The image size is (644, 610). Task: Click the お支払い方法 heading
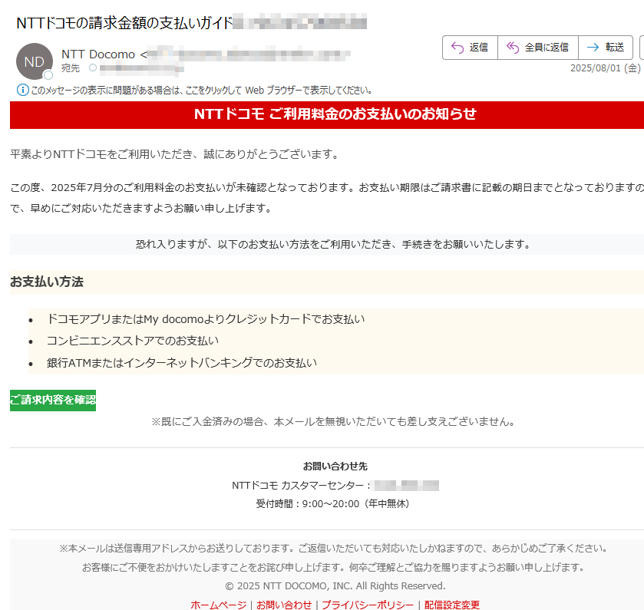coord(46,282)
